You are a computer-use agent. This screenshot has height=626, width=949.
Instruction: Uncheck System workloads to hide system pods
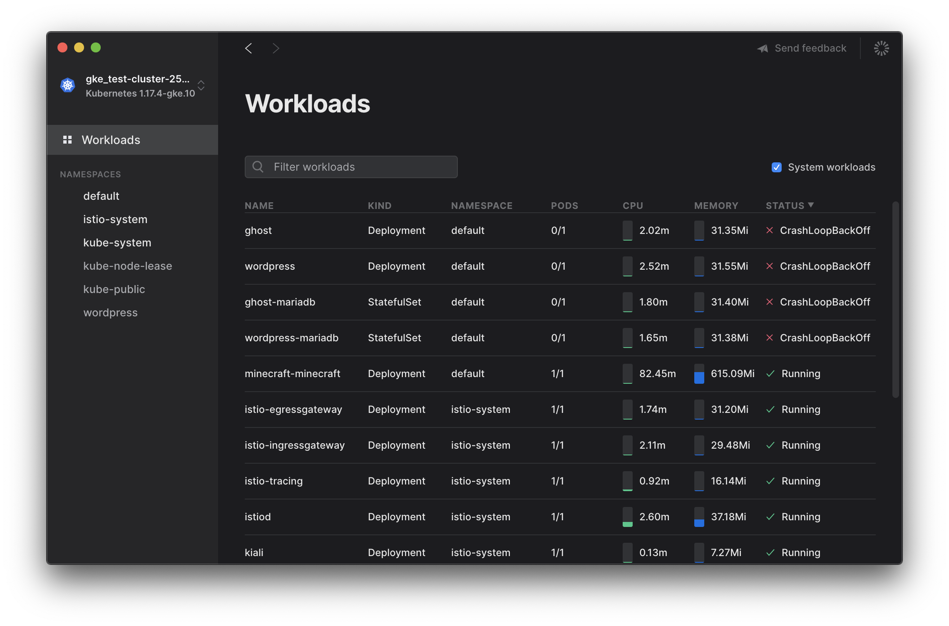click(x=777, y=167)
